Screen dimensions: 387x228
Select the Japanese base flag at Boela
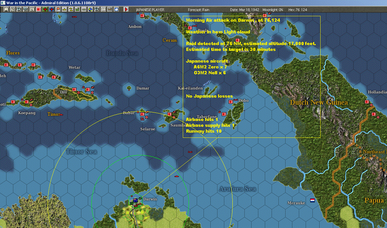pos(190,28)
